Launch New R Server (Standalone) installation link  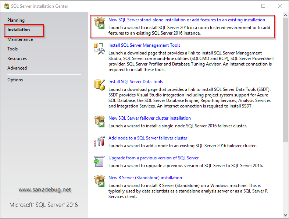pos(145,178)
